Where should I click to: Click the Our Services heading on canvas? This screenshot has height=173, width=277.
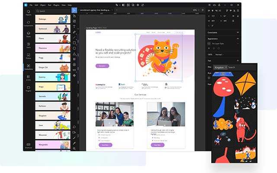point(140,95)
